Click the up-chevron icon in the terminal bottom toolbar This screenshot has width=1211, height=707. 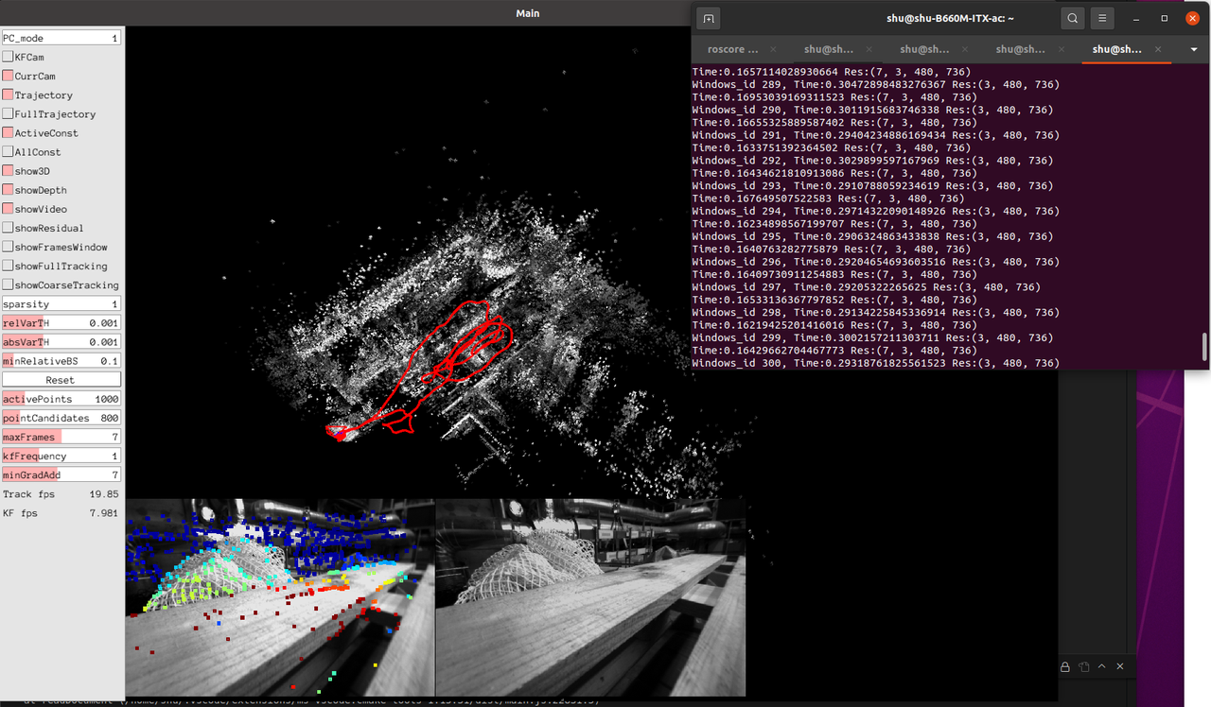point(1101,666)
